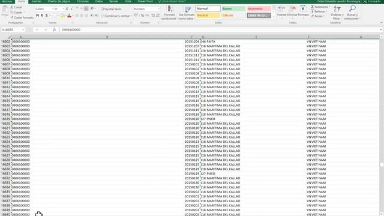Increase font size with the larger A

point(67,9)
